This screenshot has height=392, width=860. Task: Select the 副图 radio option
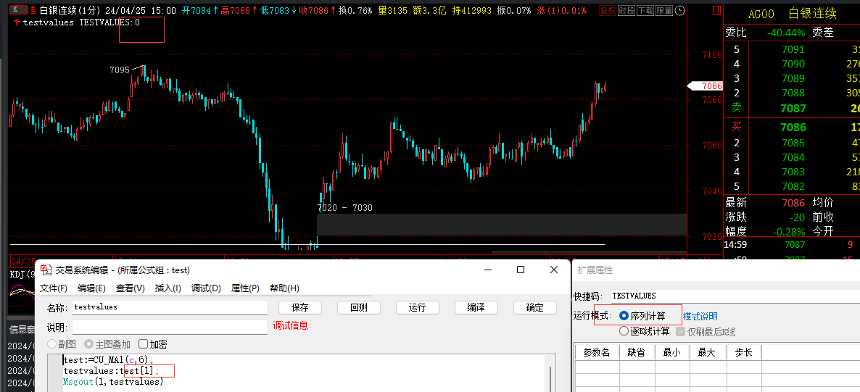tap(52, 344)
